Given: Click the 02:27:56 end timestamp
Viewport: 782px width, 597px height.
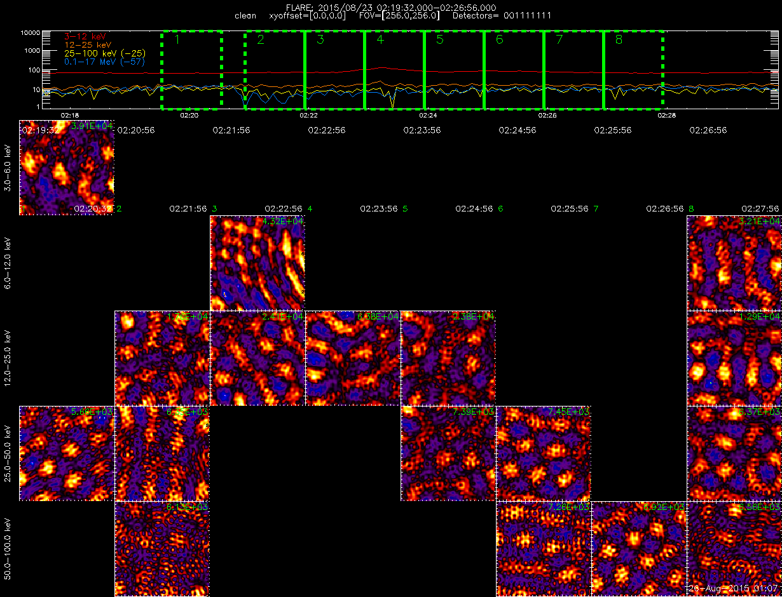Looking at the screenshot, I should (760, 208).
